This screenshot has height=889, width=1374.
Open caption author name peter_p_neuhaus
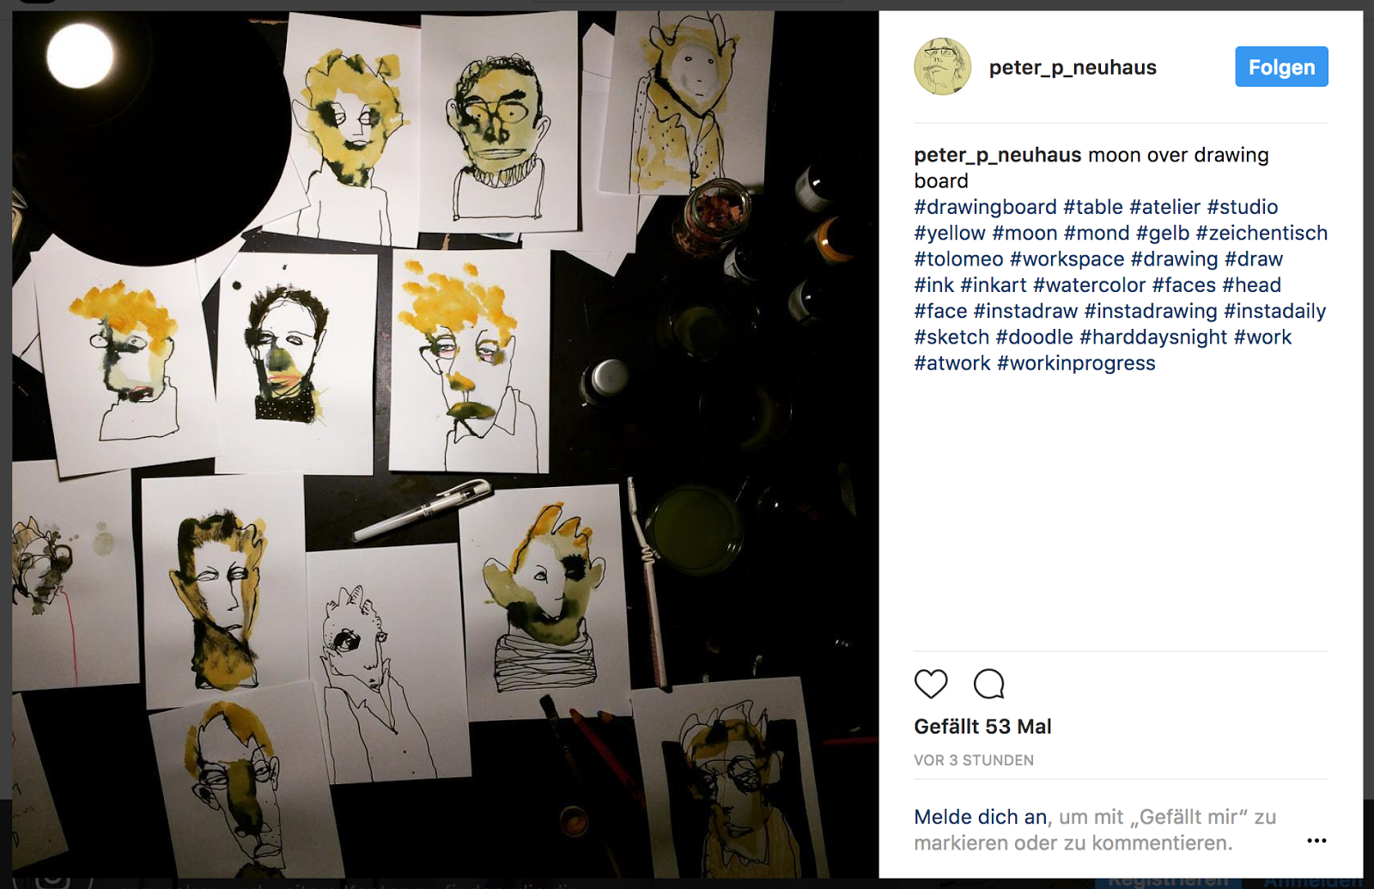998,155
